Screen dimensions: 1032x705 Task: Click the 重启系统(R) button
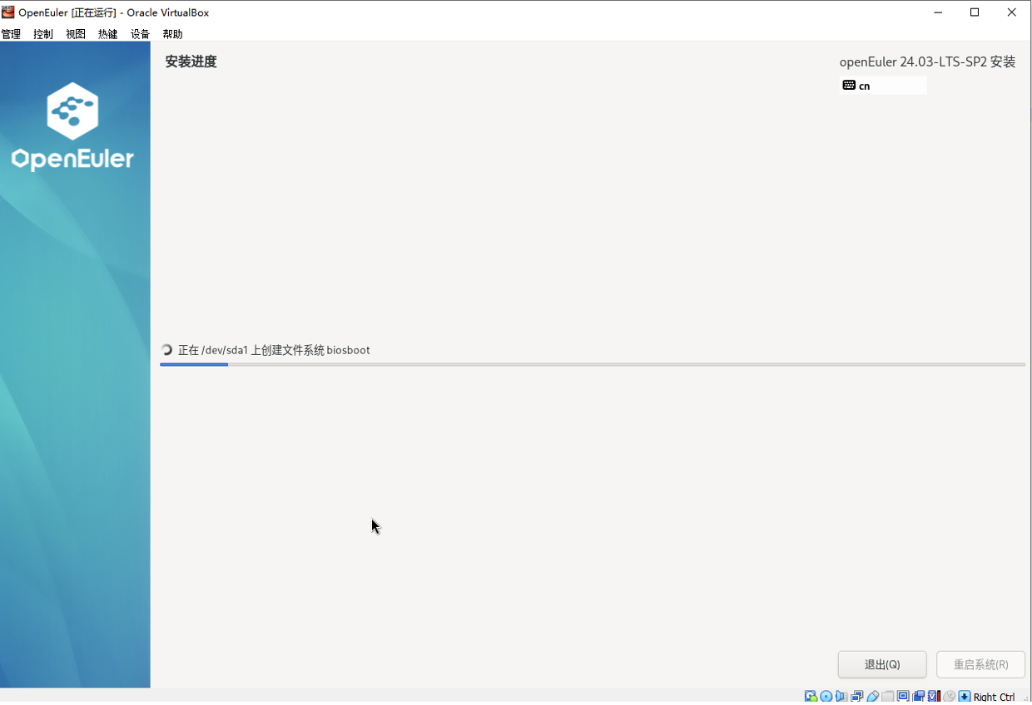click(x=980, y=664)
